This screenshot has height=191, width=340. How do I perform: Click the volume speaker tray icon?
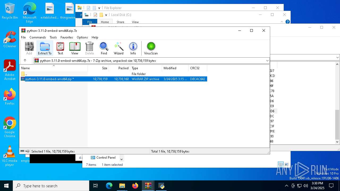click(306, 186)
